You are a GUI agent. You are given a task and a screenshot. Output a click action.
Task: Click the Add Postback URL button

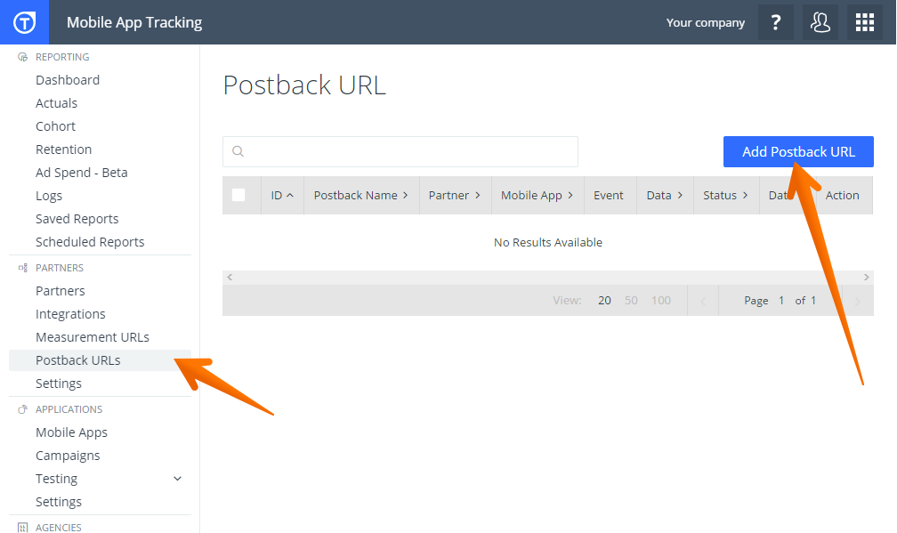[797, 151]
